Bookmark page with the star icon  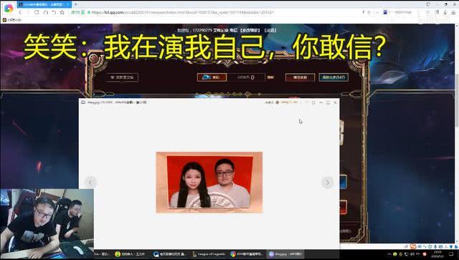tap(62, 12)
